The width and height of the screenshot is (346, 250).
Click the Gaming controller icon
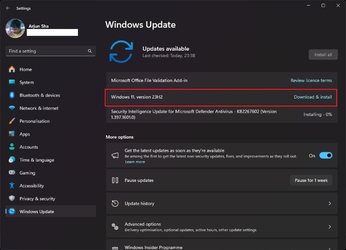coord(12,173)
